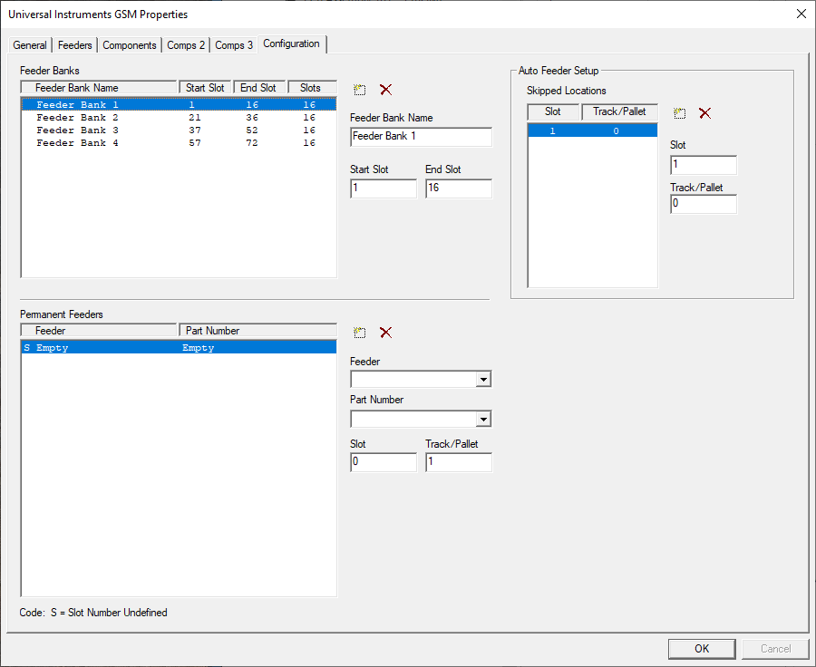Edit the Feeder Bank Name field
816x667 pixels.
pyautogui.click(x=420, y=137)
